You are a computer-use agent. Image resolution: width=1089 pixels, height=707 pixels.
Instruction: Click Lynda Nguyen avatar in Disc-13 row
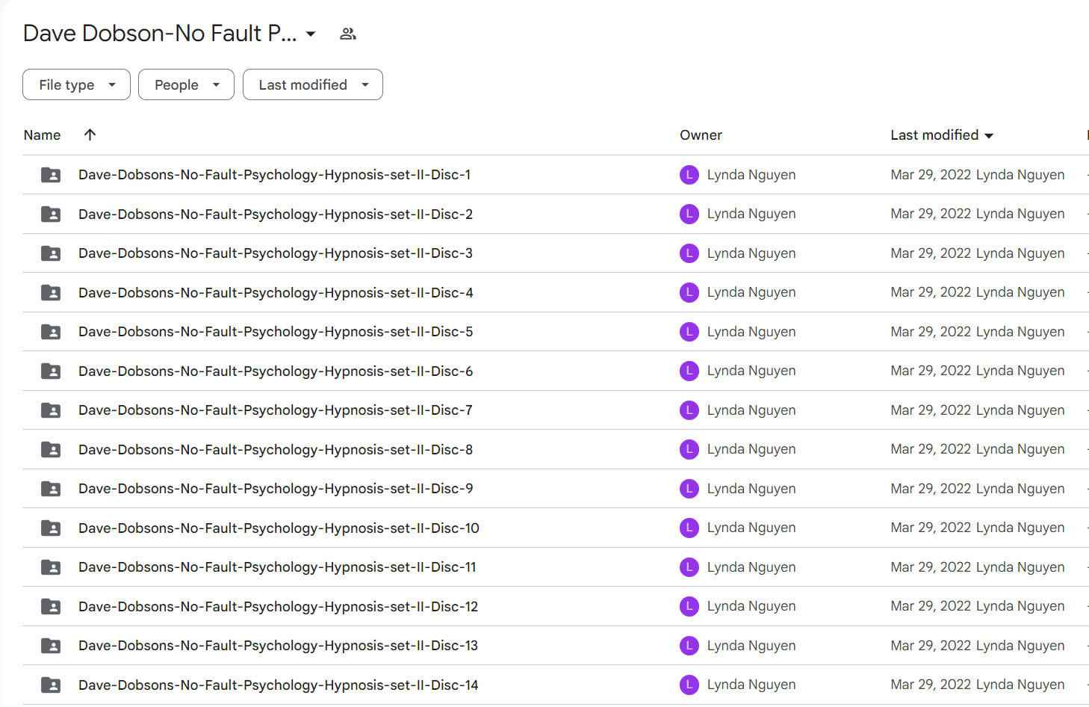tap(689, 646)
